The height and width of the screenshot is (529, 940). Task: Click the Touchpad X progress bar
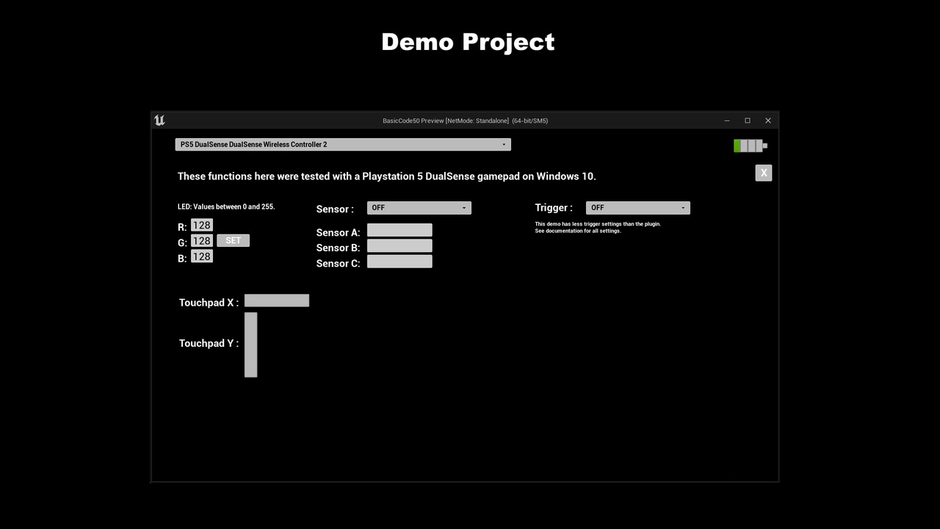(277, 301)
